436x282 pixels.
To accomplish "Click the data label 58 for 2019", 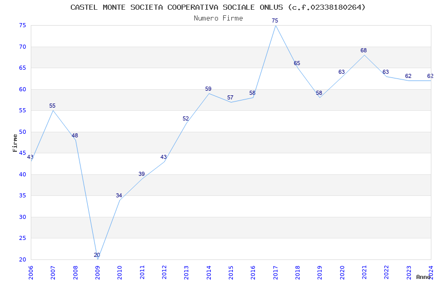I will [319, 93].
